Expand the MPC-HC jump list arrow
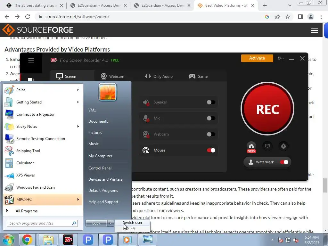The image size is (328, 246). 78,199
